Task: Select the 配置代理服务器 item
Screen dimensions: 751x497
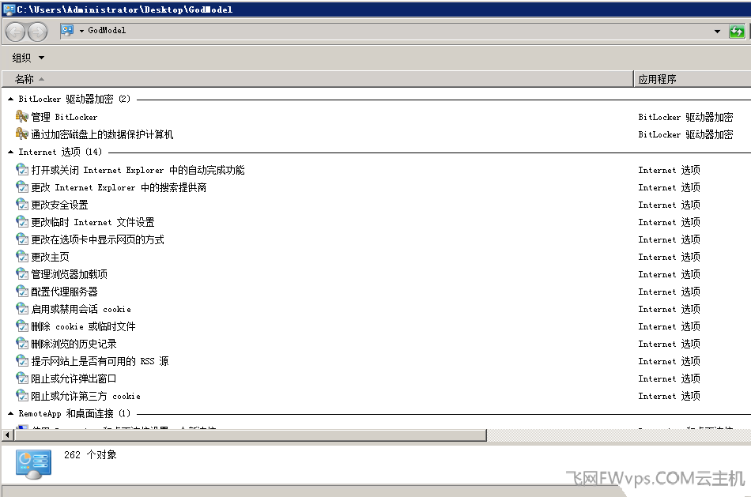Action: (x=65, y=292)
